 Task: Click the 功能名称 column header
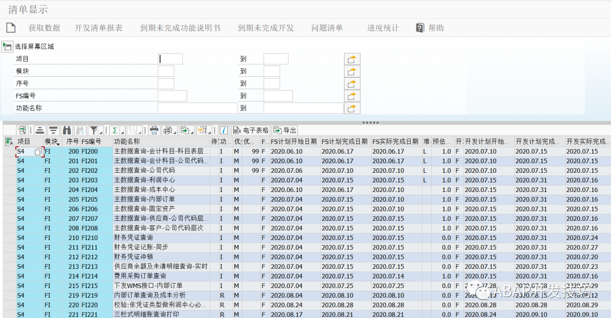click(x=161, y=142)
